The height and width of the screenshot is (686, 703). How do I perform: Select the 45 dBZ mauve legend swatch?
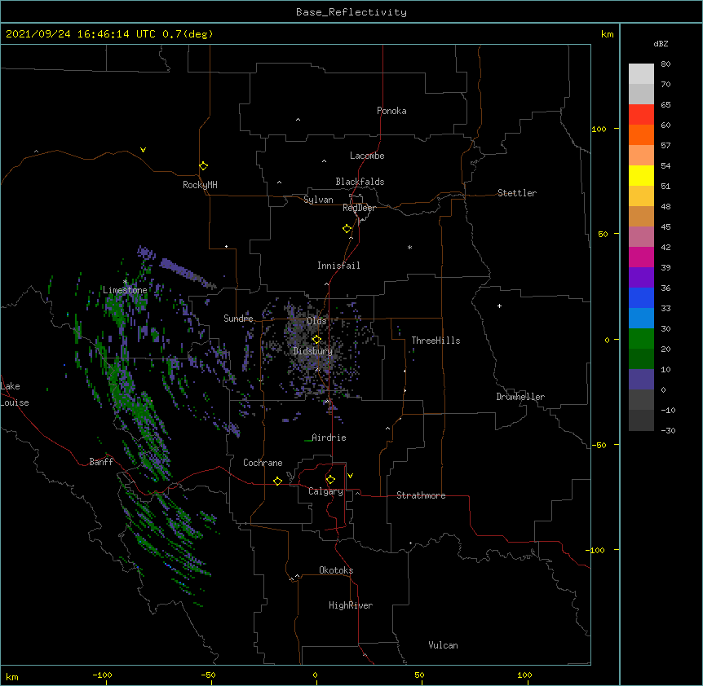641,236
